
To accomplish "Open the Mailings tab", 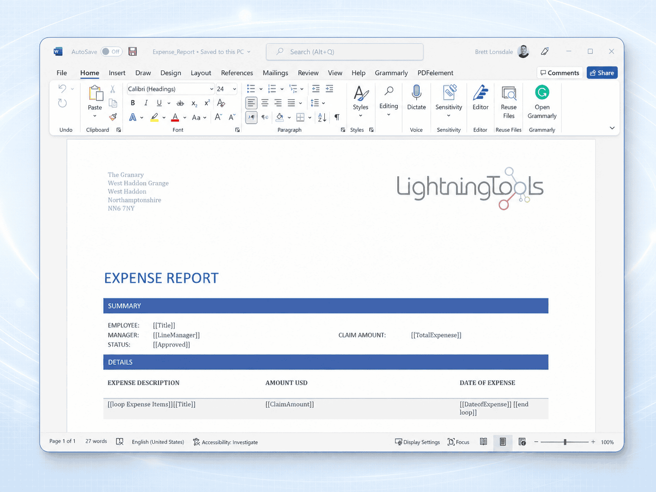I will tap(275, 73).
